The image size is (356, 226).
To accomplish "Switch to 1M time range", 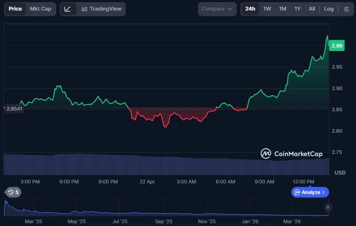I will coord(282,9).
